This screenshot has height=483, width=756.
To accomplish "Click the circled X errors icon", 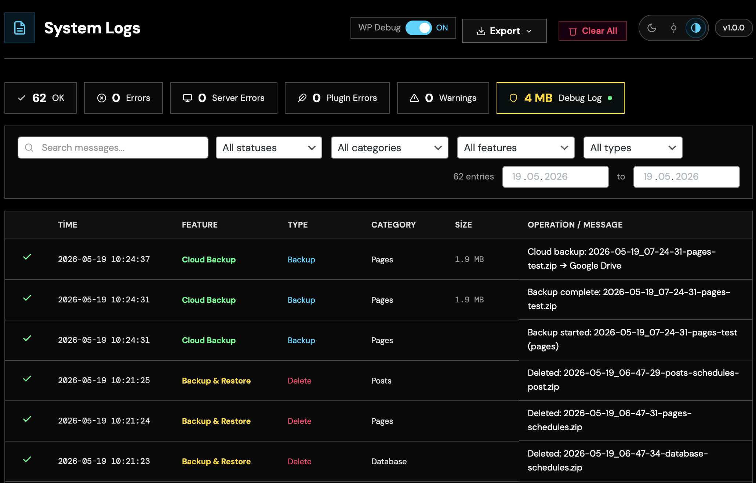I will pos(102,98).
